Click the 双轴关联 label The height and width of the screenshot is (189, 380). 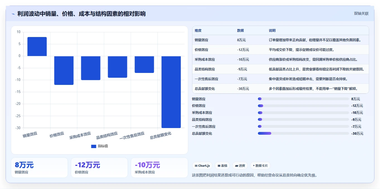click(x=361, y=13)
